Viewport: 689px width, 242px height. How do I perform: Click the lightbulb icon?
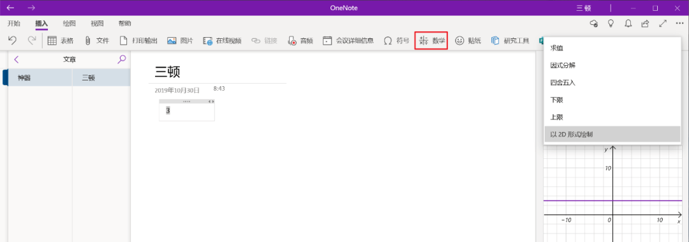click(611, 24)
